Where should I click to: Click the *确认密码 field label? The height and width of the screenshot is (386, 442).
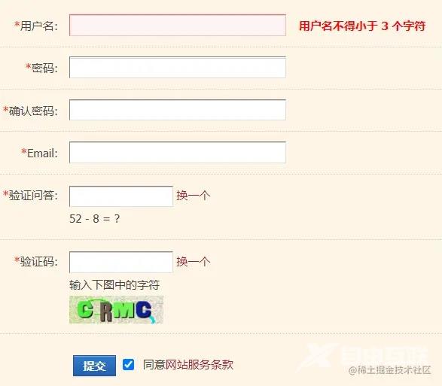click(30, 111)
